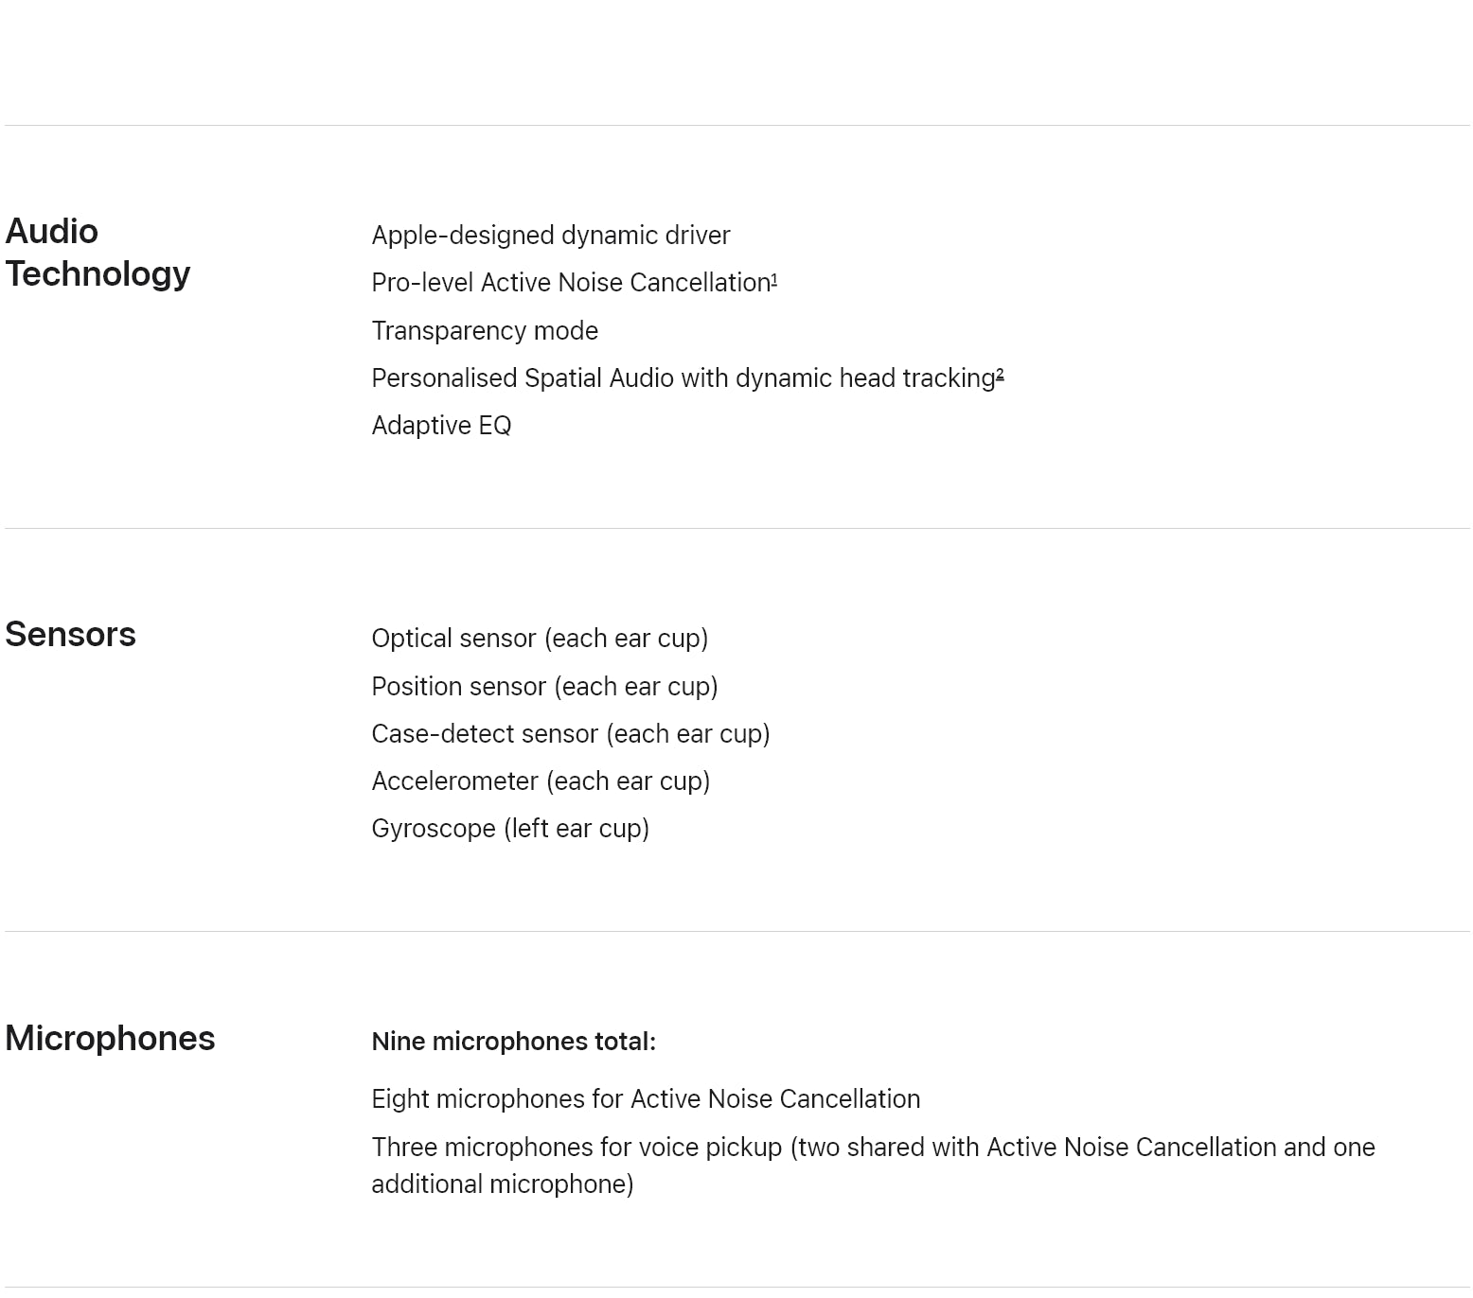Screen dimensions: 1473x1298
Task: Click the Adaptive EQ entry
Action: pos(441,426)
